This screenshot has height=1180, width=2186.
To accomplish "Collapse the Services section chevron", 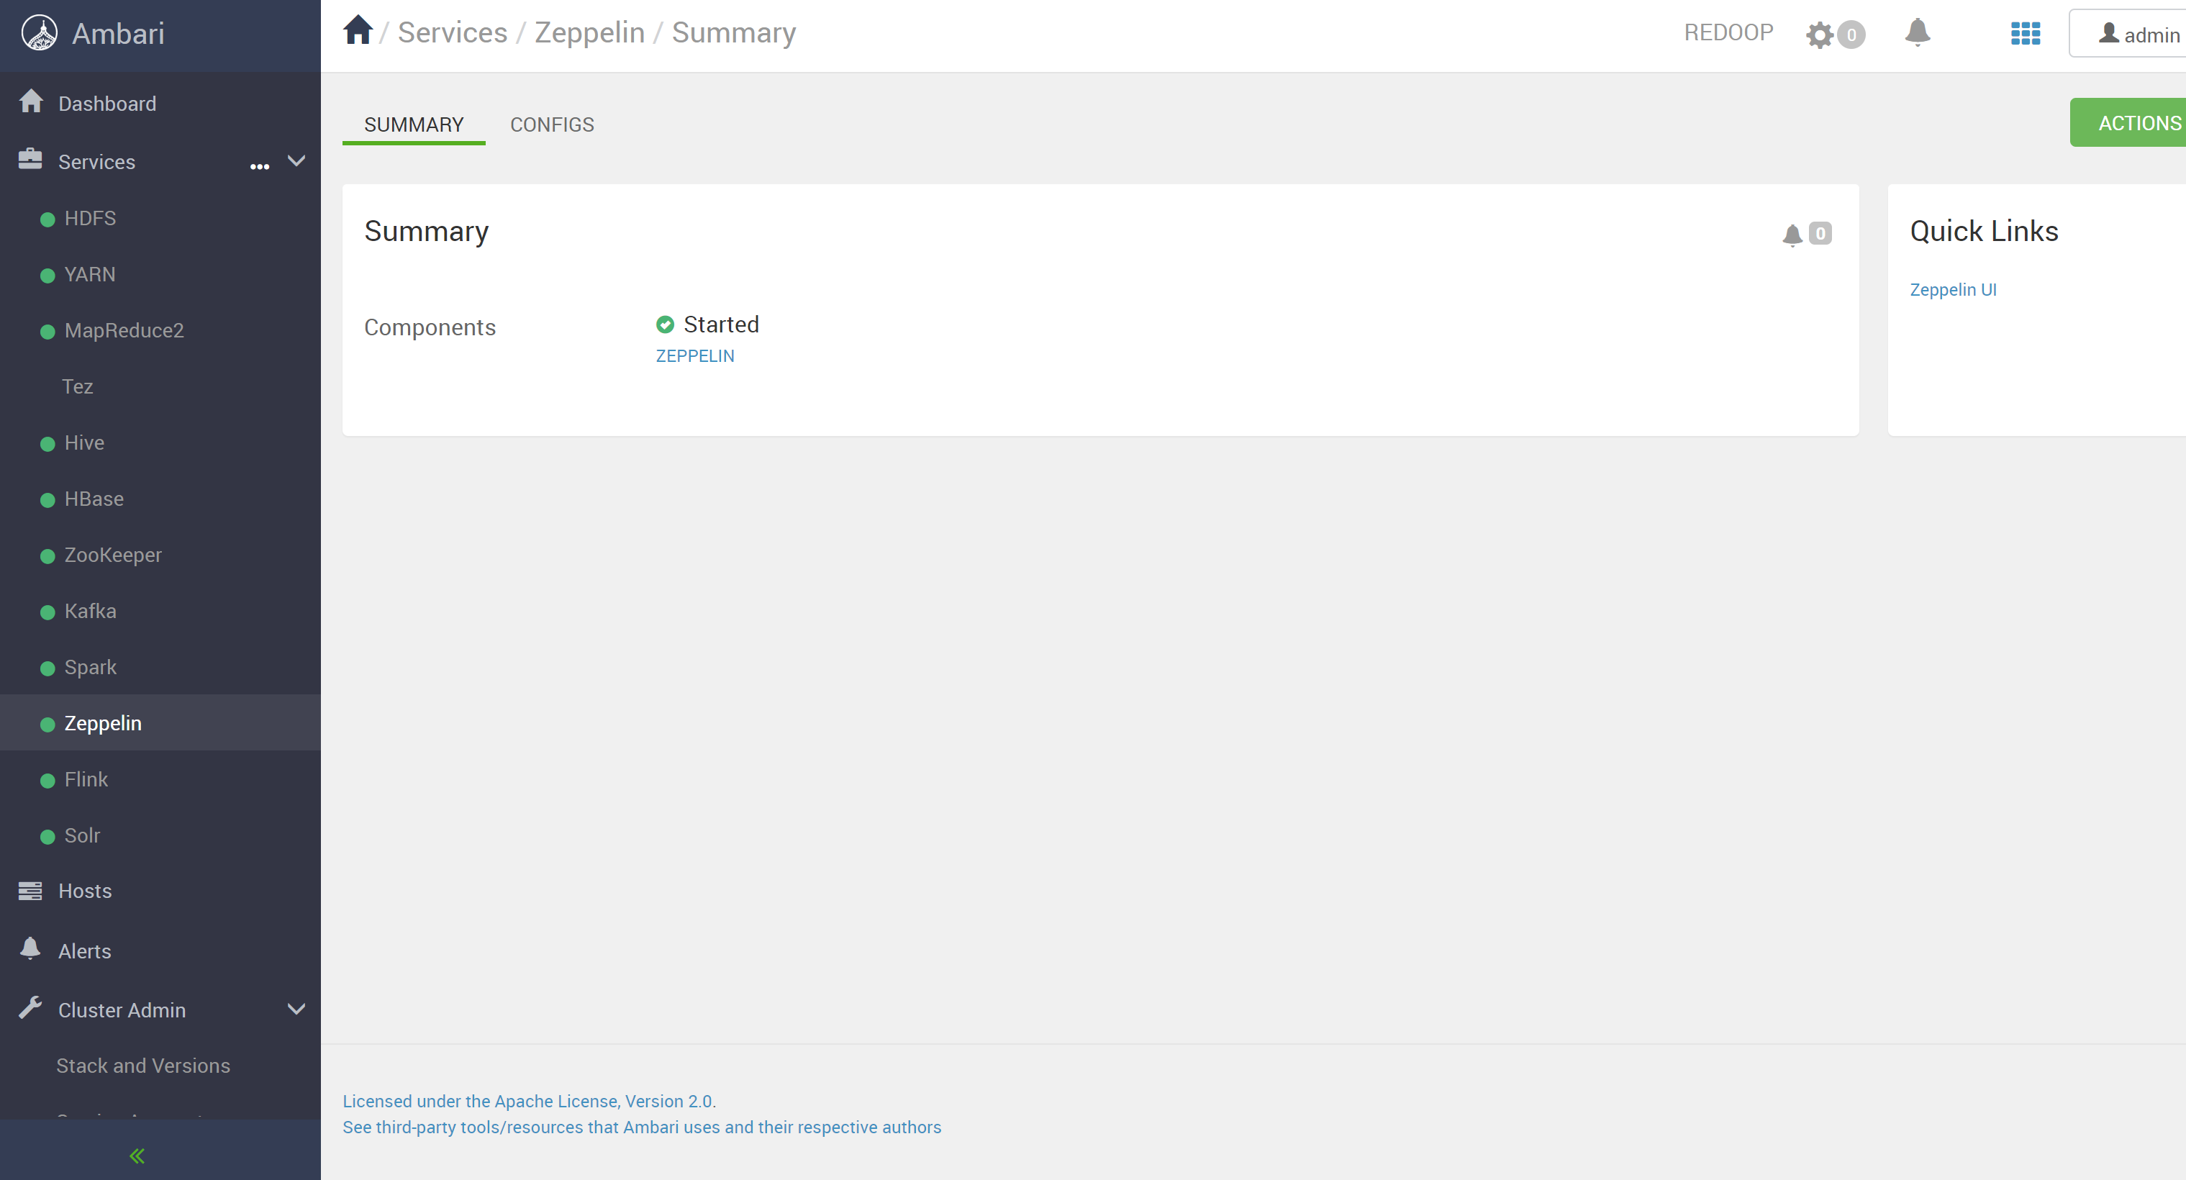I will click(x=296, y=160).
